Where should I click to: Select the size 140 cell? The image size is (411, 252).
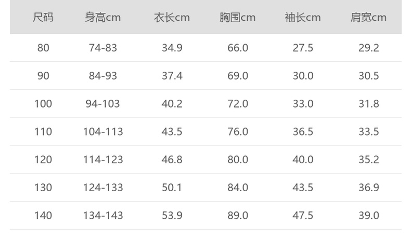click(x=43, y=216)
